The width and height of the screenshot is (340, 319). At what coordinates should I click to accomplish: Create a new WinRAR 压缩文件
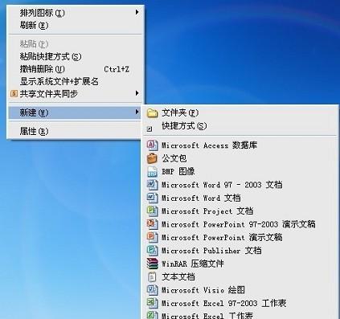click(240, 264)
